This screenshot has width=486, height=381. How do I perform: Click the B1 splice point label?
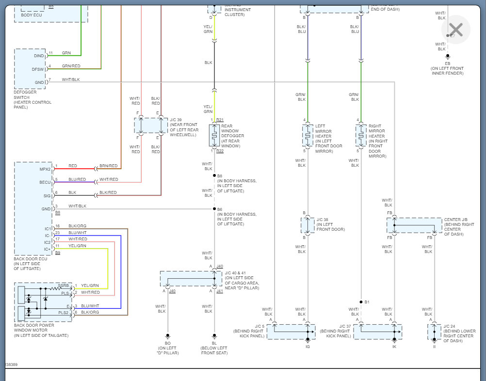coord(367,302)
